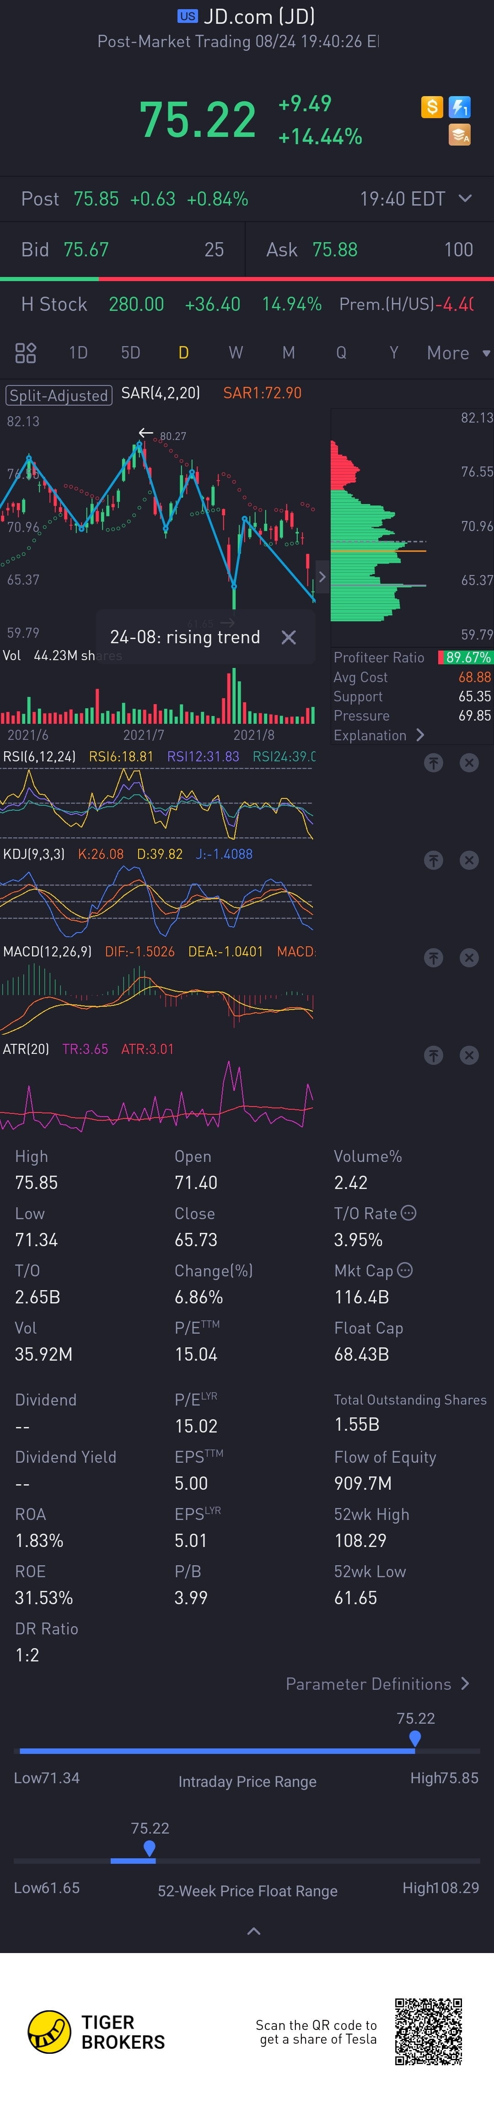Tap the JD.com (JD) title
The width and height of the screenshot is (494, 2111).
(x=259, y=16)
